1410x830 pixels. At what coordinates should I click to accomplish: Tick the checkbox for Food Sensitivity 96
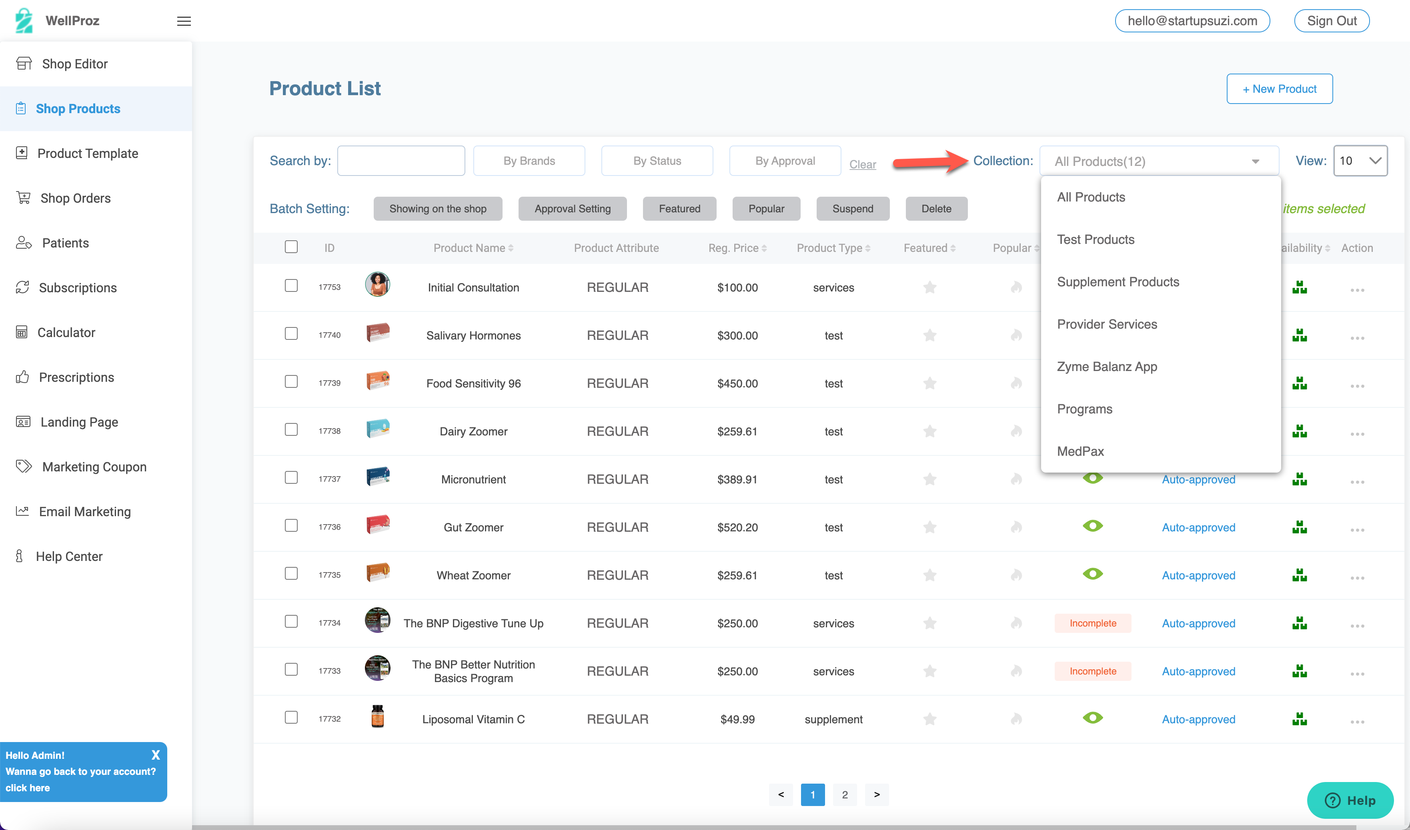(x=291, y=381)
